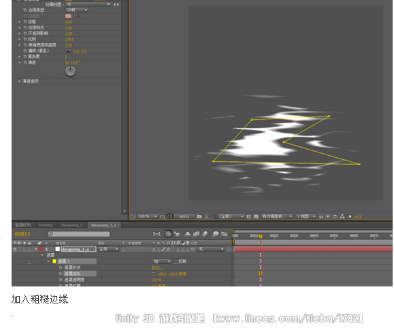Screen dimensions: 394x330
Task: Toggle mask and shape path visibility icon
Action: click(170, 216)
